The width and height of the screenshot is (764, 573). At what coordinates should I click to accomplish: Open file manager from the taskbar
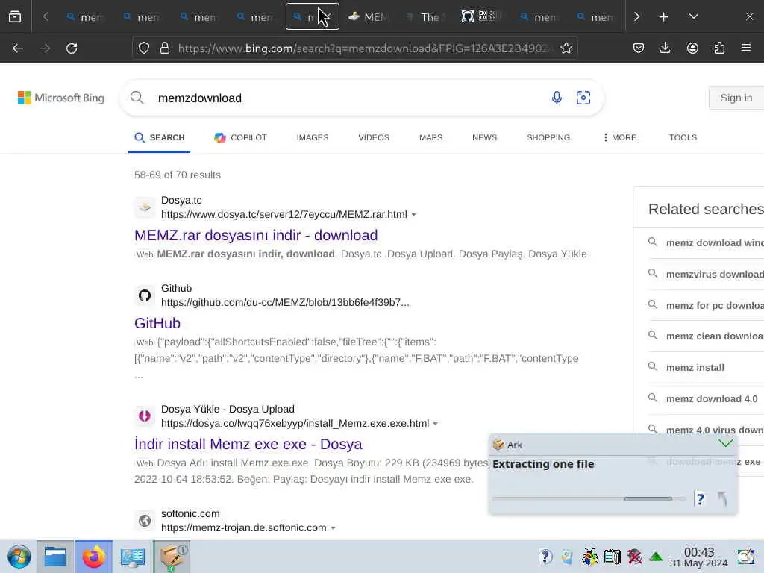(55, 557)
